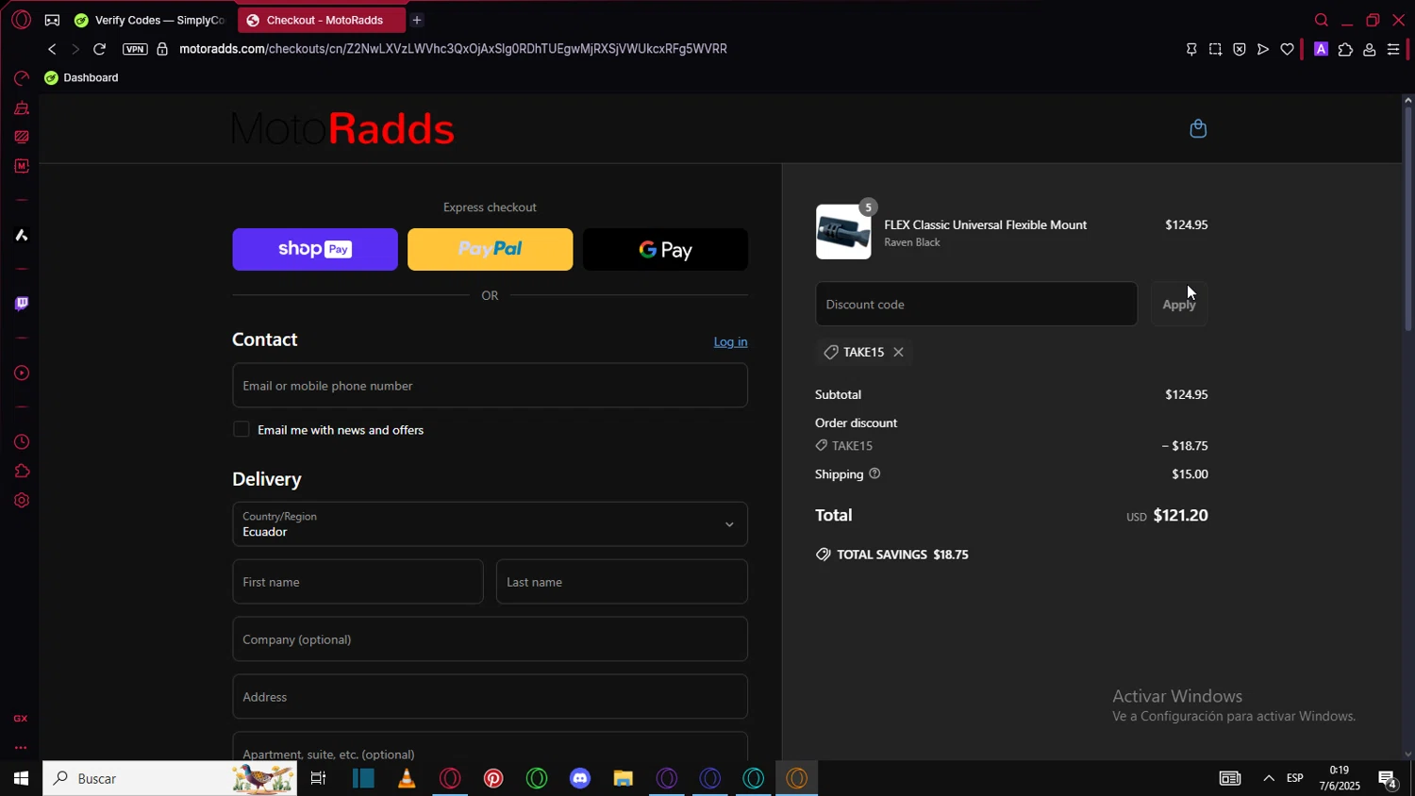Open the sidebar player icon

21,373
